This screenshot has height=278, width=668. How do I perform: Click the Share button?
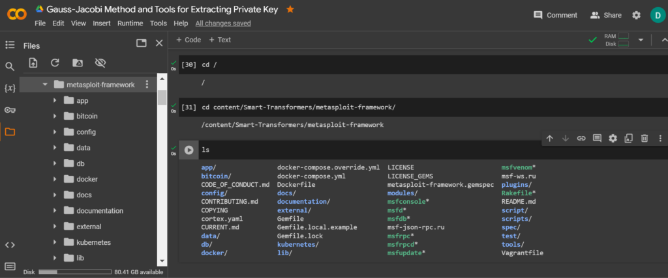[606, 15]
